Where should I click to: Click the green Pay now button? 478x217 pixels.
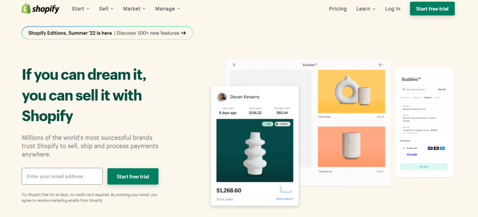[x=424, y=167]
